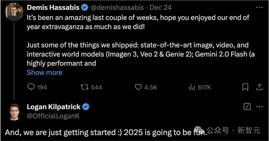
Task: Click the Dec 24 timestamp
Action: (x=160, y=8)
